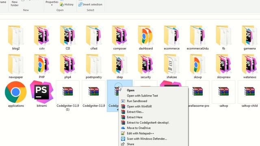This screenshot has width=260, height=146.
Task: Select the CI3 folder icon
Action: (x=68, y=35)
